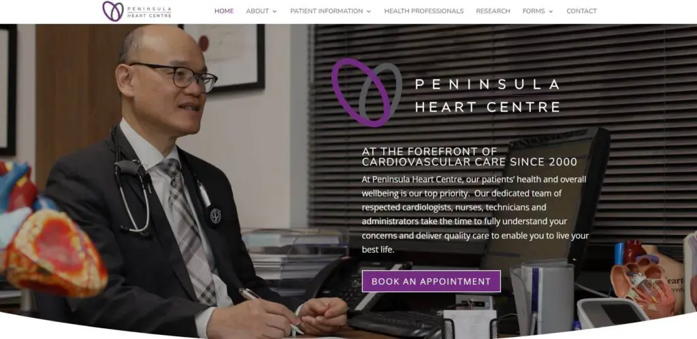This screenshot has height=339, width=697.
Task: Open the Research page link
Action: (x=493, y=11)
